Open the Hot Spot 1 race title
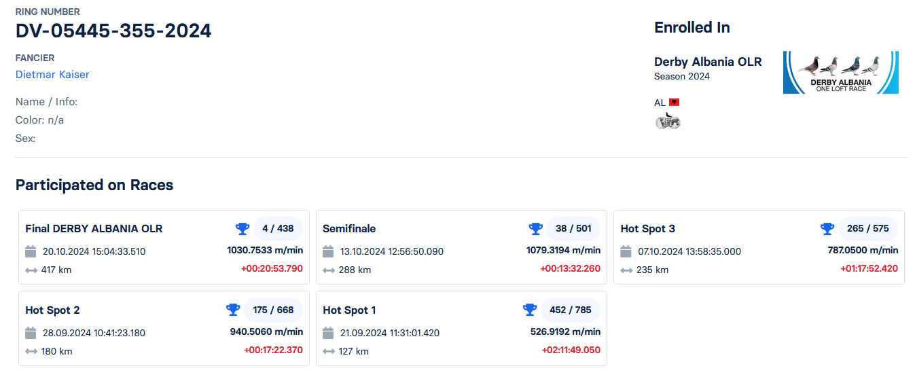Viewport: 915px width, 379px height. 349,310
